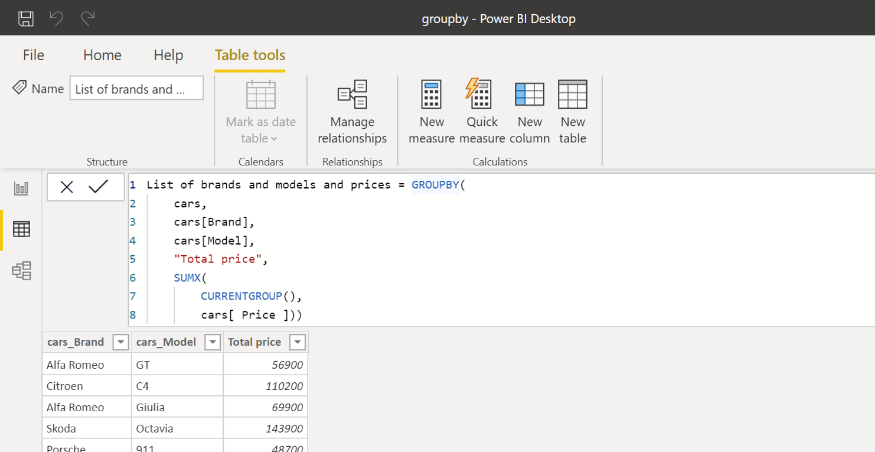Image resolution: width=875 pixels, height=452 pixels.
Task: Click the table Name input field
Action: (136, 88)
